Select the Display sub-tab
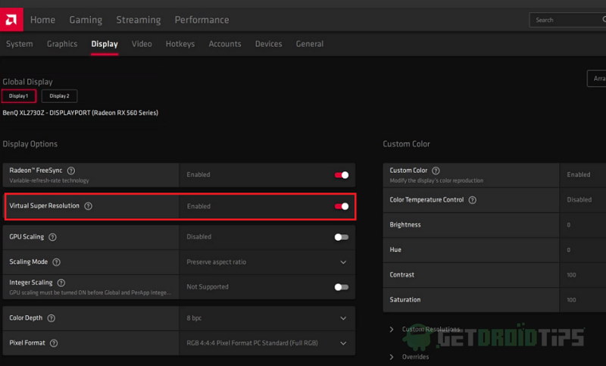Image resolution: width=606 pixels, height=366 pixels. click(x=105, y=44)
